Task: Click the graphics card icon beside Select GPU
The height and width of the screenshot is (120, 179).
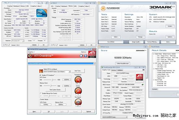Action: pos(41,71)
